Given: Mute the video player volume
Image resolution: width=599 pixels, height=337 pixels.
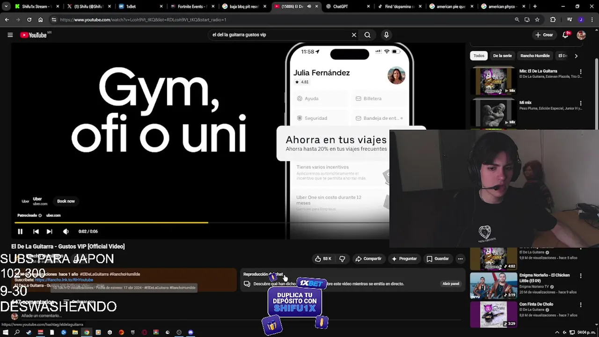Looking at the screenshot, I should (66, 231).
